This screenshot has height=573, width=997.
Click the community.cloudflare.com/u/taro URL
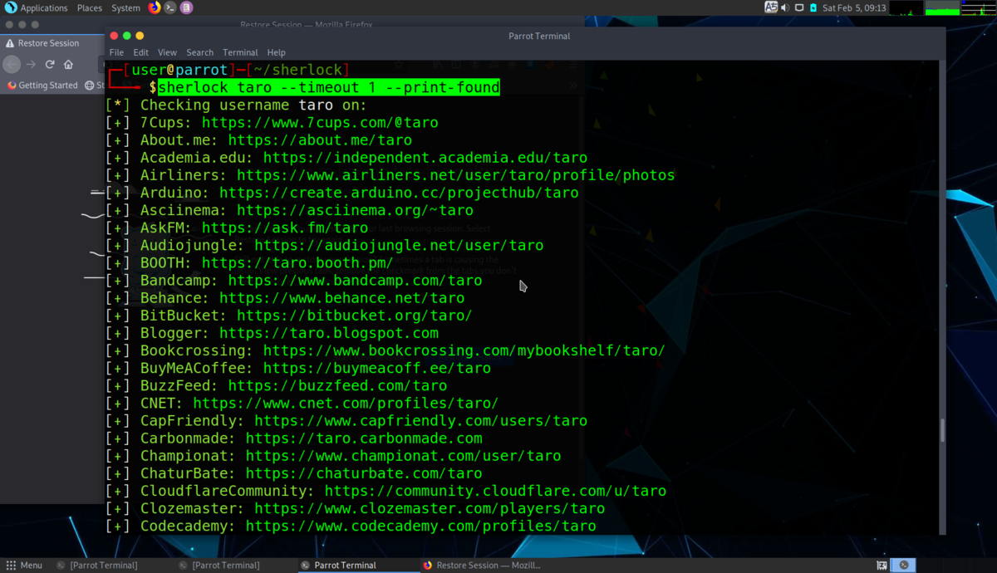pos(496,491)
